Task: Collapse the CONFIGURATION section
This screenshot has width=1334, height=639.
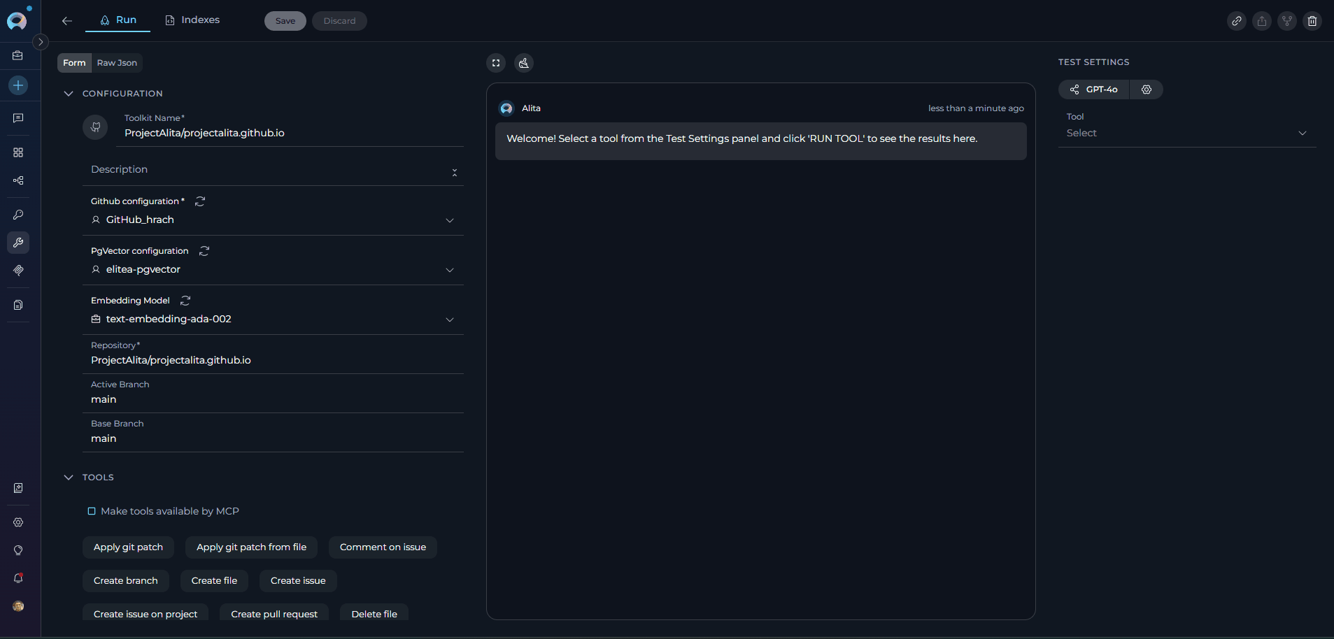Action: [68, 93]
